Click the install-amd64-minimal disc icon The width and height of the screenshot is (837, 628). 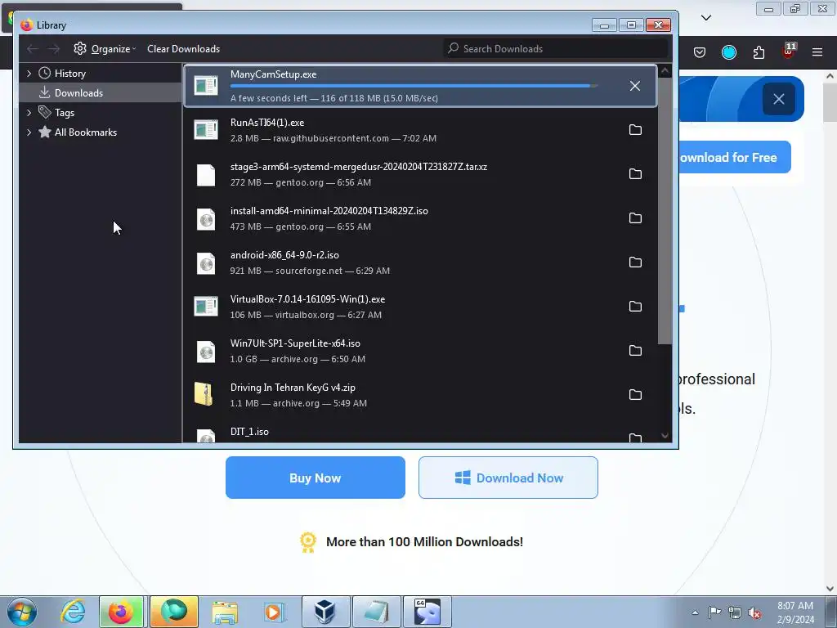point(206,219)
